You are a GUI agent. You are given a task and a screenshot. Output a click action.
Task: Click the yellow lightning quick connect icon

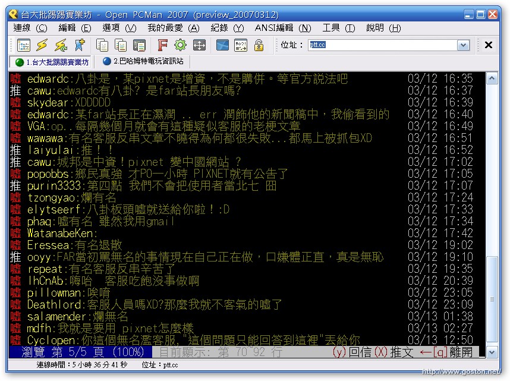[42, 45]
